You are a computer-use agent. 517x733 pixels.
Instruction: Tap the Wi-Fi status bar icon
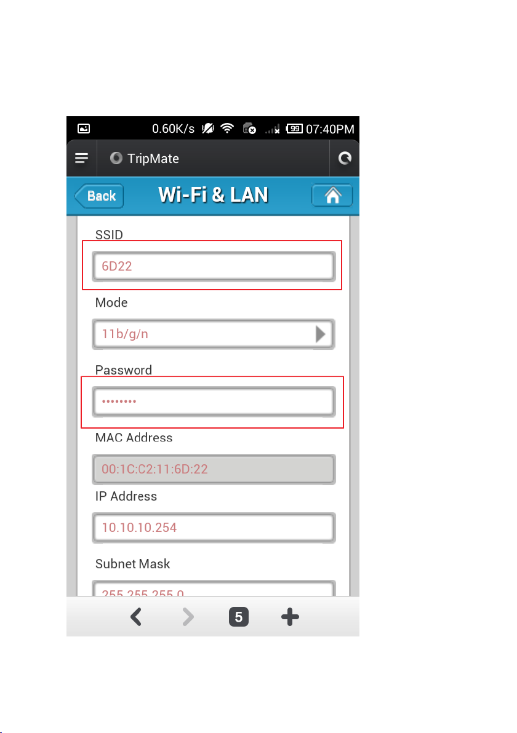click(x=227, y=128)
